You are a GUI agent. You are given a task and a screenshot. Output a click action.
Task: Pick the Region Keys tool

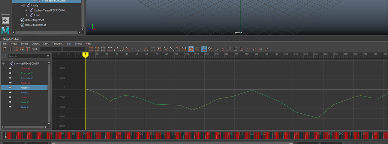click(22, 49)
